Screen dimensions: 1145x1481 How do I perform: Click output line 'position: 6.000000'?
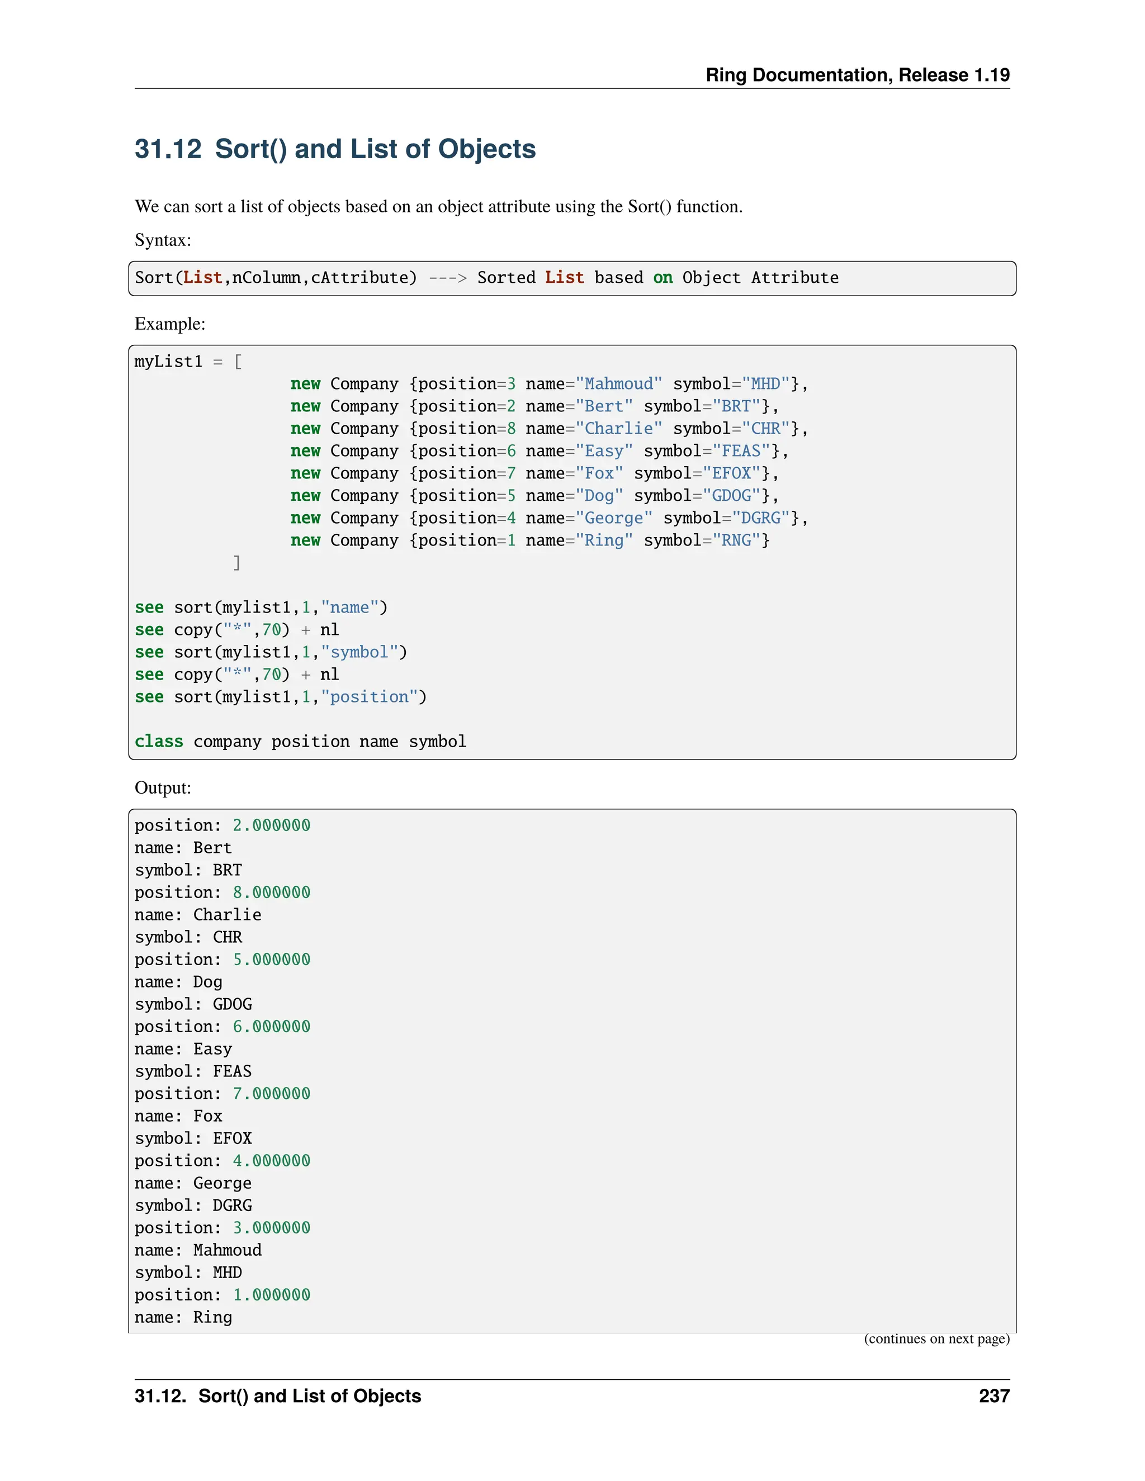tap(223, 1027)
